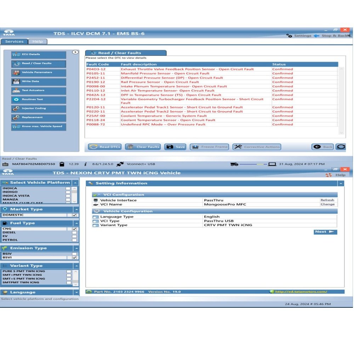The width and height of the screenshot is (354, 354).
Task: Click the Back button
Action: (322, 147)
